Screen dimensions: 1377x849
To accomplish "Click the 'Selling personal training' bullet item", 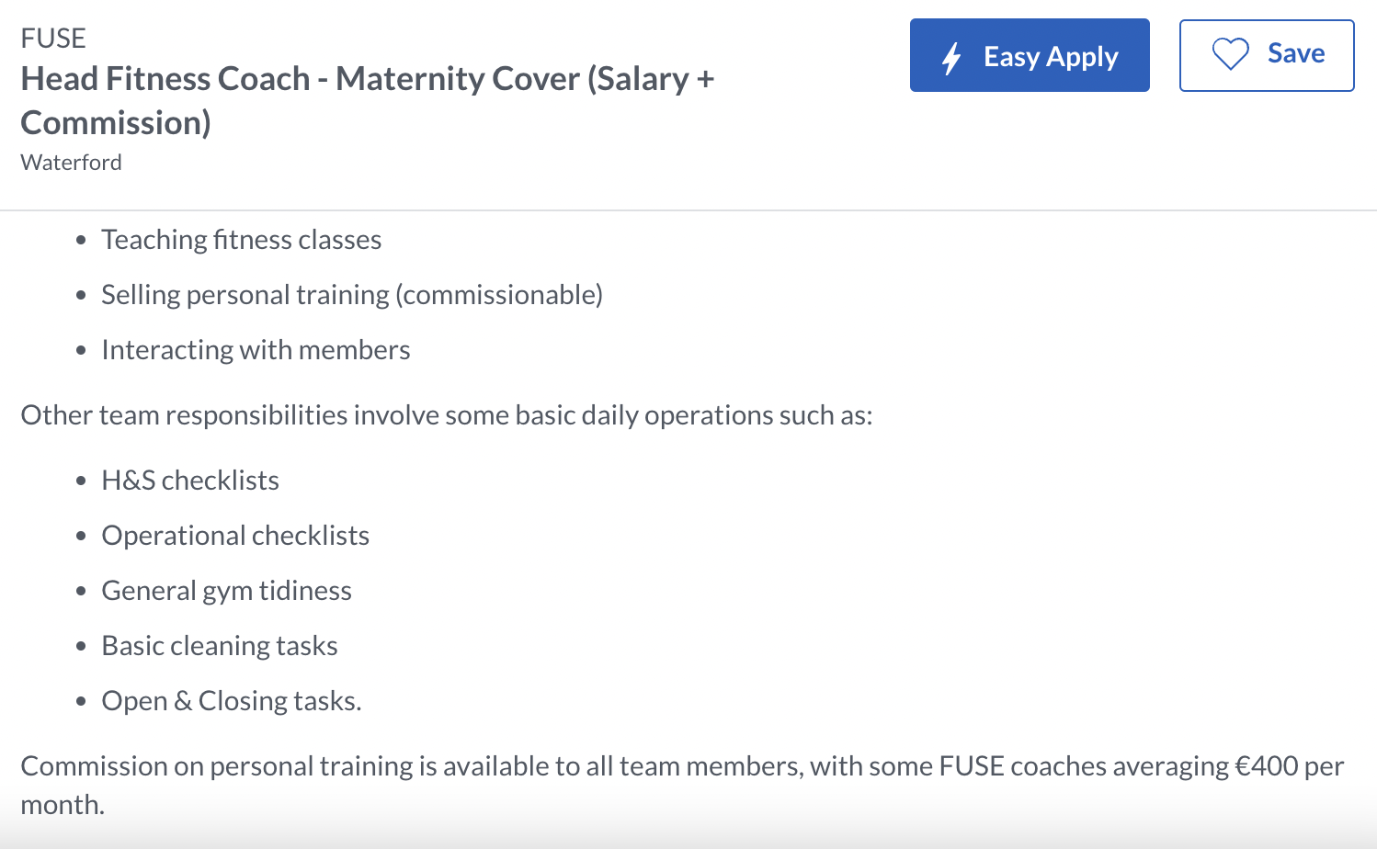I will click(351, 294).
